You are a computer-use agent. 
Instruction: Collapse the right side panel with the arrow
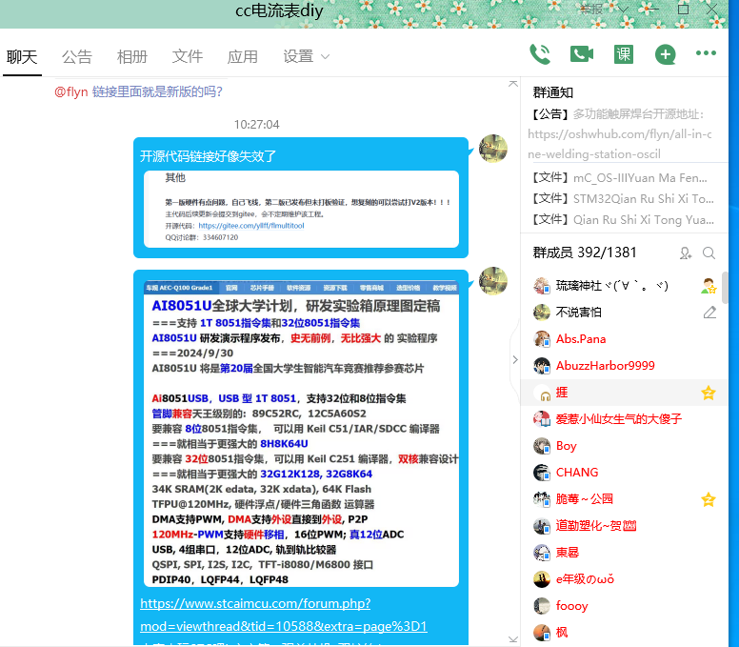pyautogui.click(x=515, y=360)
